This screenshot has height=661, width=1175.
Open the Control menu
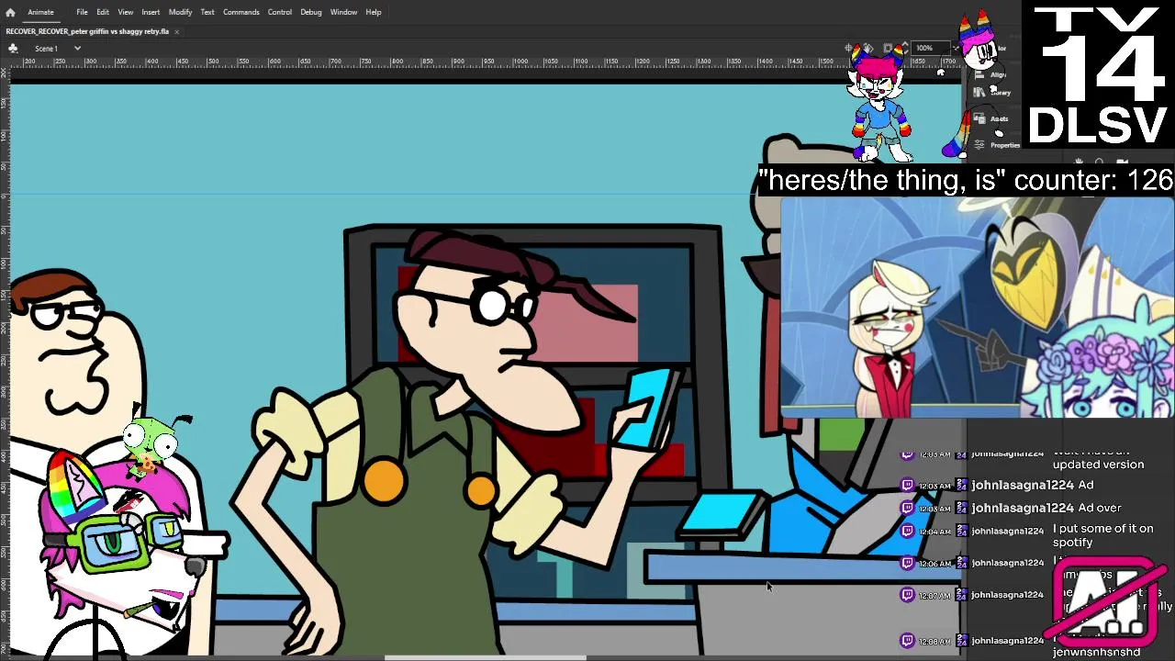pos(280,12)
